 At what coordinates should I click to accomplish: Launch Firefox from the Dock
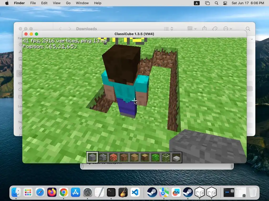point(52,192)
